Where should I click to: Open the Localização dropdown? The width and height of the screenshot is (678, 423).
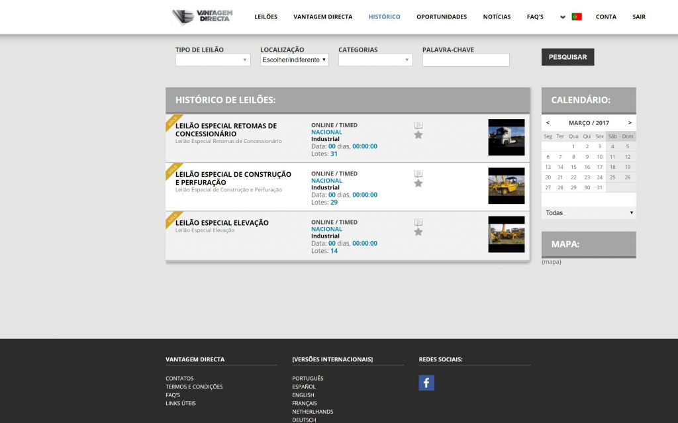pyautogui.click(x=294, y=60)
